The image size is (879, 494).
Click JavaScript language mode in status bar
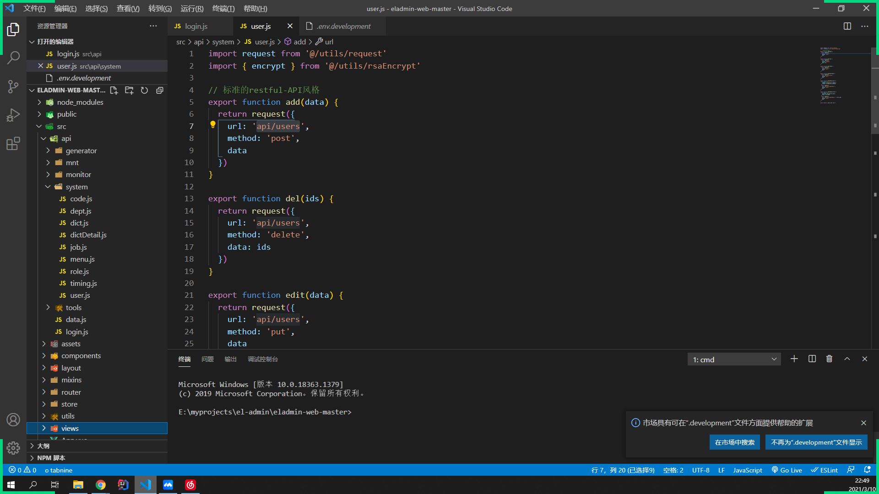pyautogui.click(x=748, y=470)
